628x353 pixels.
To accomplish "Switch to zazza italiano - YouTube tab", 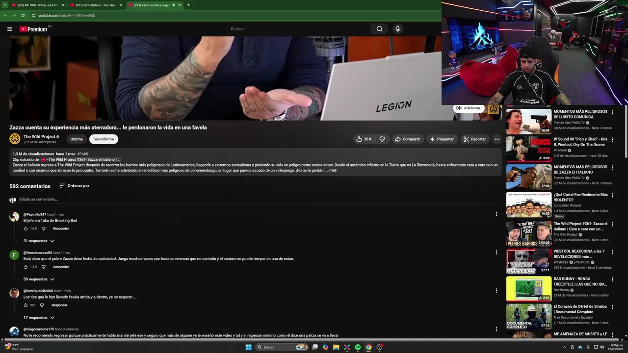I will [96, 5].
